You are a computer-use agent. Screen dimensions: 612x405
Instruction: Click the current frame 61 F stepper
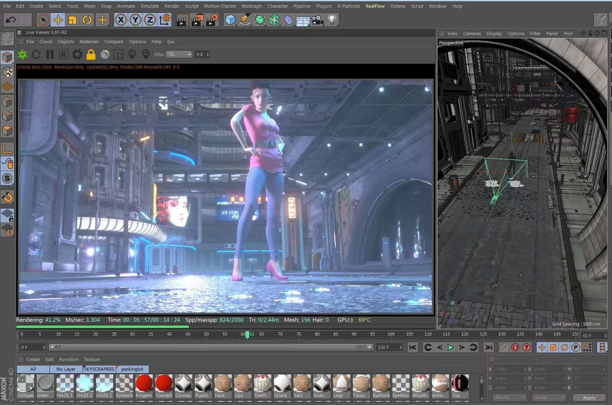tap(605, 336)
